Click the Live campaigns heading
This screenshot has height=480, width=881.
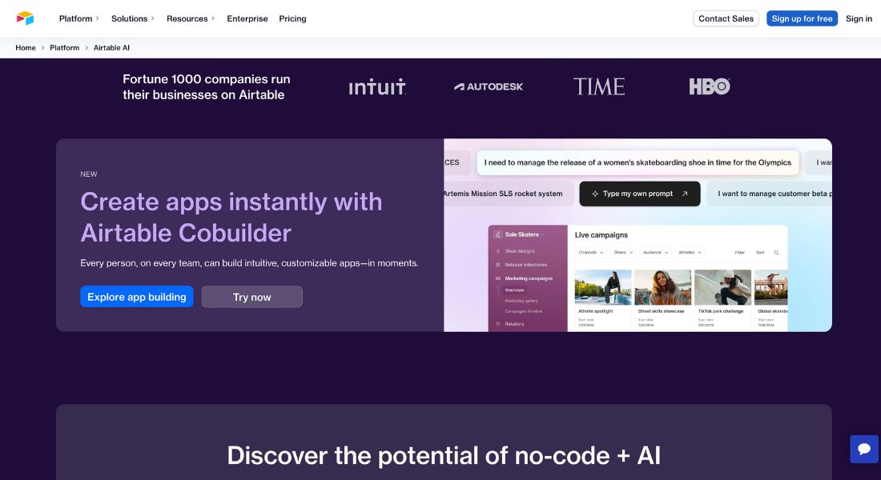pyautogui.click(x=601, y=235)
